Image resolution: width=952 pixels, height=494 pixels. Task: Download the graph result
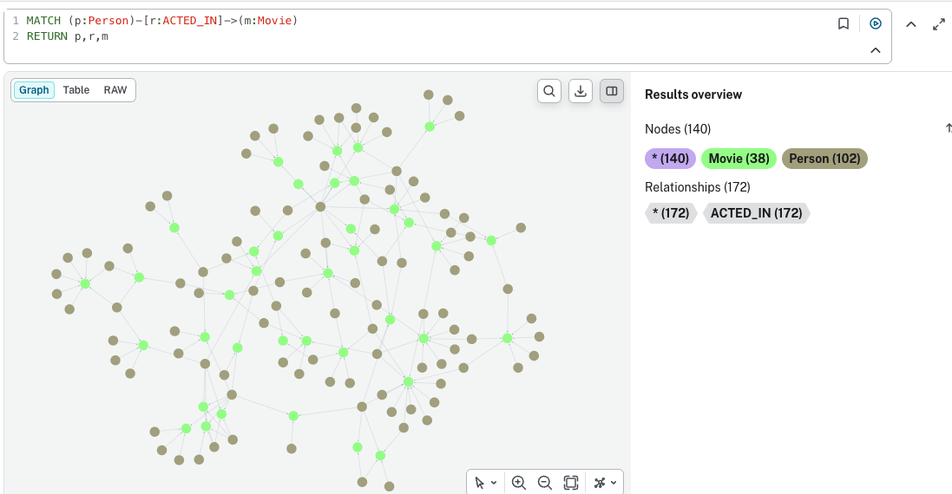point(581,91)
